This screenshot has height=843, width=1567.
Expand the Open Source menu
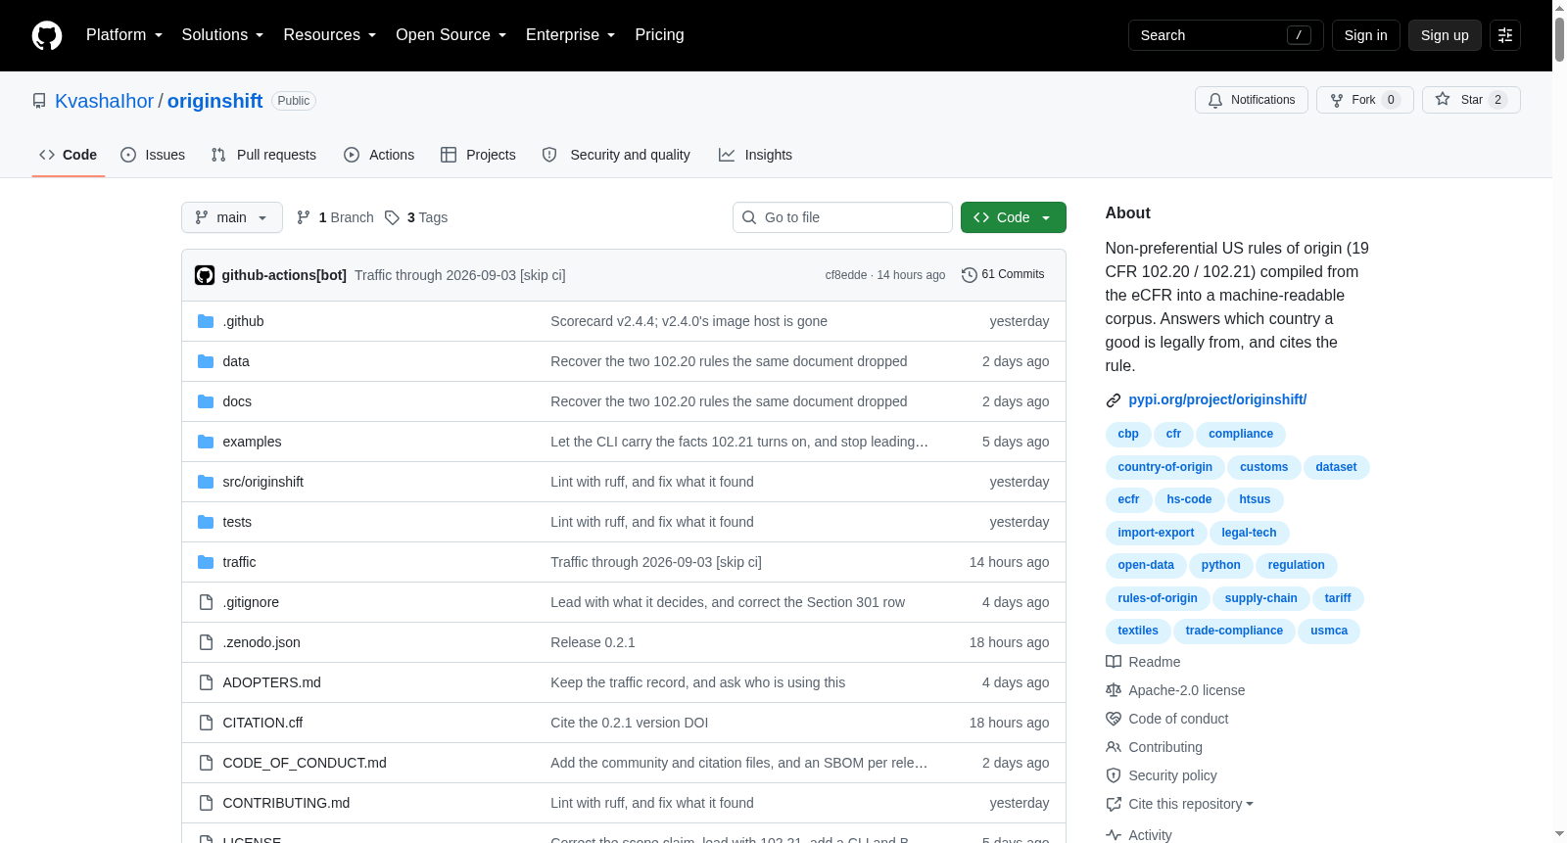tap(451, 35)
